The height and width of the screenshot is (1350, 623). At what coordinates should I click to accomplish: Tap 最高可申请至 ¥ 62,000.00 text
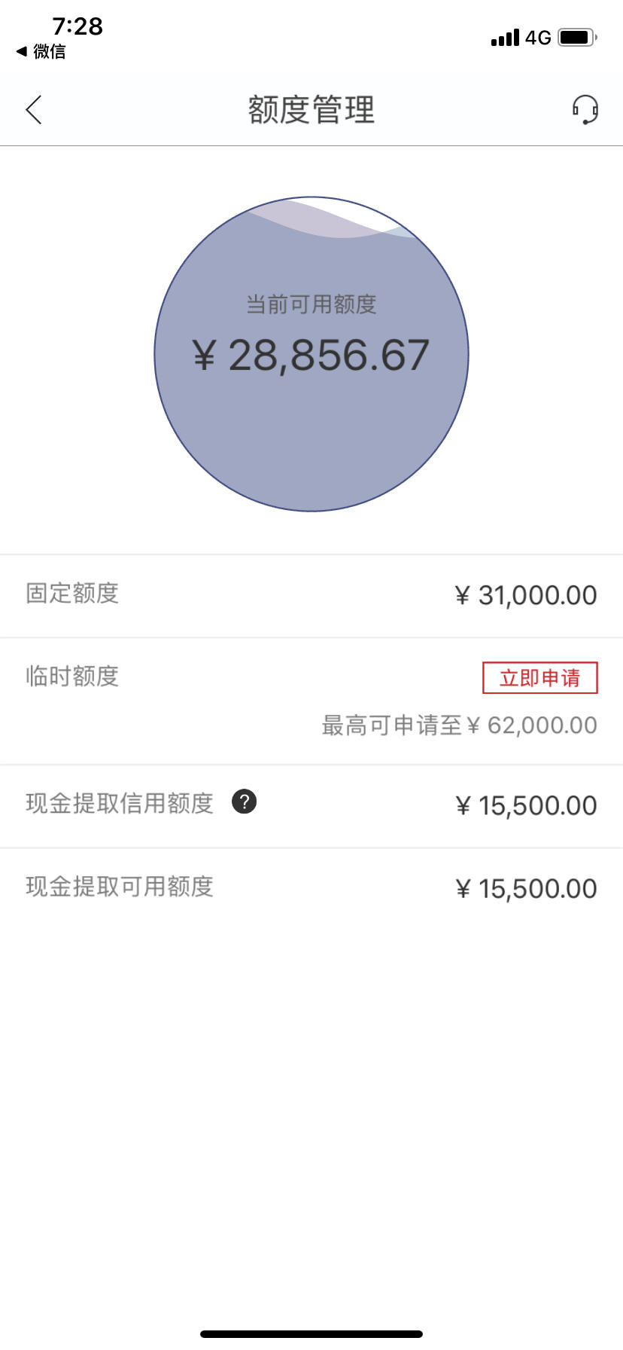point(460,725)
